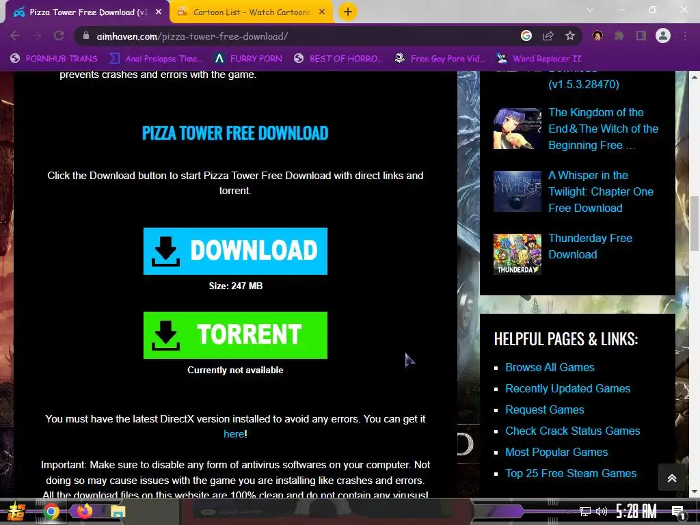
Task: Click the scrollbar up arrow
Action: (x=695, y=77)
